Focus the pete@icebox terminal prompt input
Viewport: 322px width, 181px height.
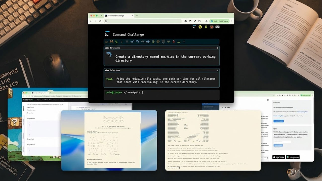coord(162,95)
